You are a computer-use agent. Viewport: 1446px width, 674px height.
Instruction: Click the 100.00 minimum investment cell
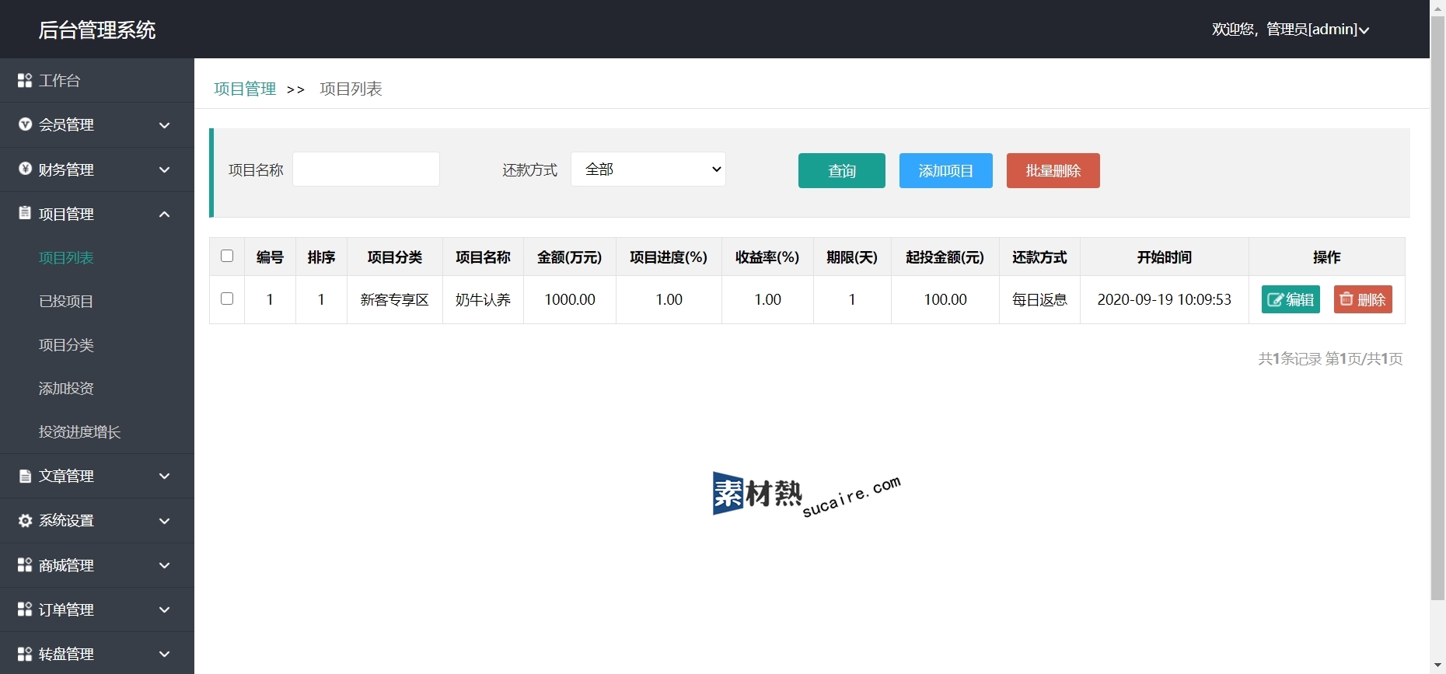pyautogui.click(x=945, y=299)
